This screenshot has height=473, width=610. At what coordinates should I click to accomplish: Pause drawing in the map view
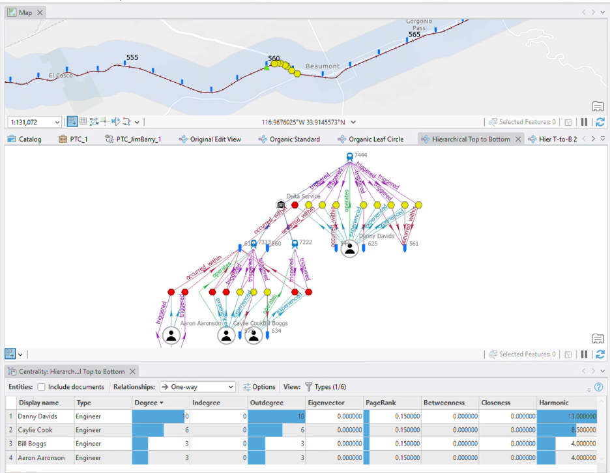585,122
